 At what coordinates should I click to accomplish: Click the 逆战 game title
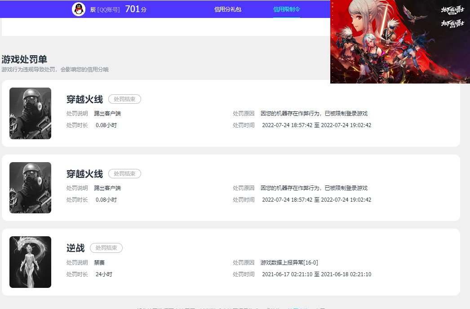[75, 248]
